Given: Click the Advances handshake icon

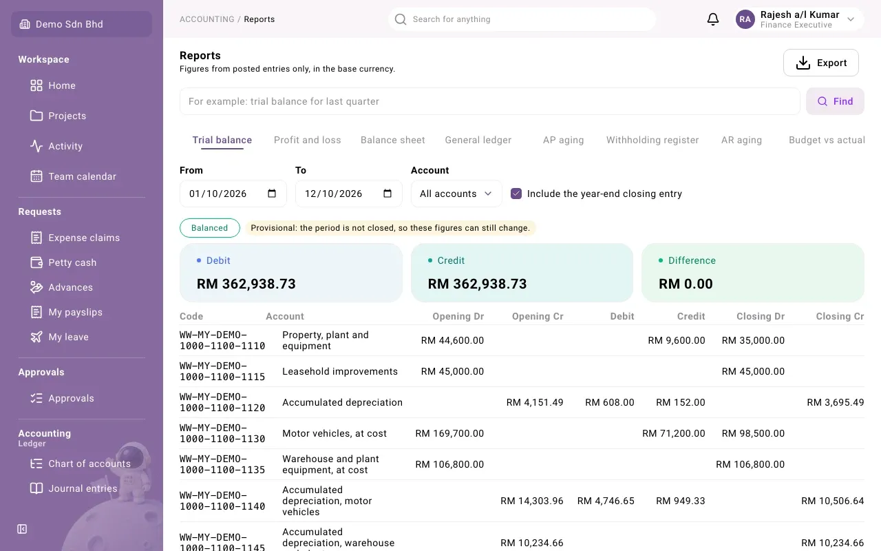Looking at the screenshot, I should pyautogui.click(x=36, y=287).
